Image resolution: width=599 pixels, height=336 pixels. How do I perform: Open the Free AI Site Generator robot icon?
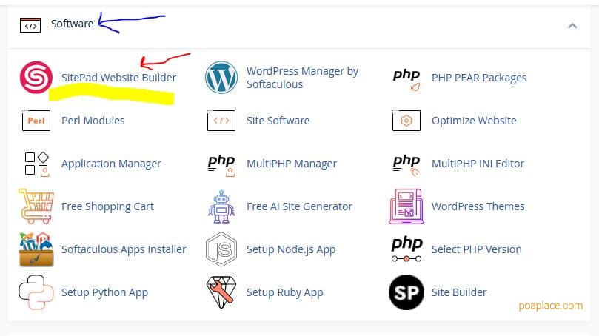tap(221, 206)
